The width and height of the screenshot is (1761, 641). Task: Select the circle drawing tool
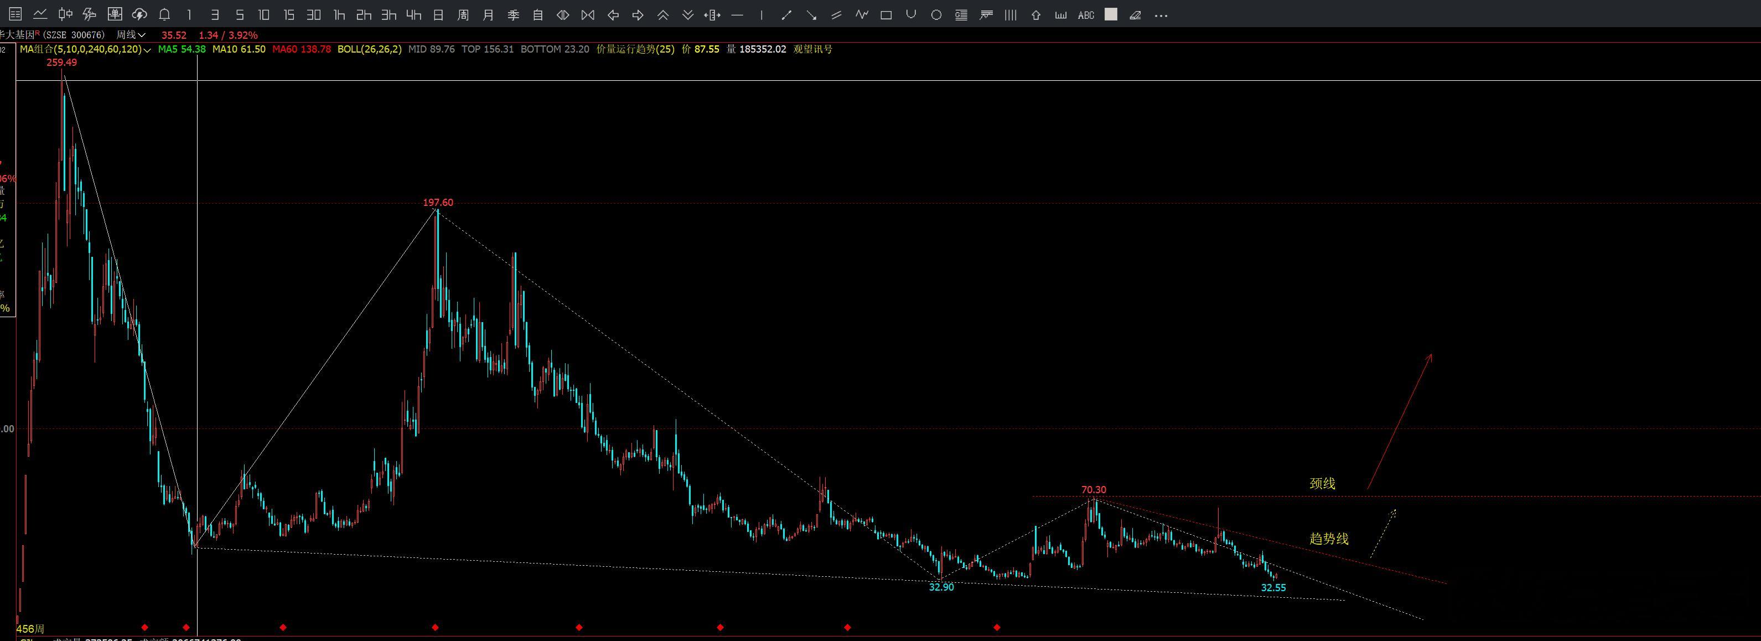click(936, 14)
